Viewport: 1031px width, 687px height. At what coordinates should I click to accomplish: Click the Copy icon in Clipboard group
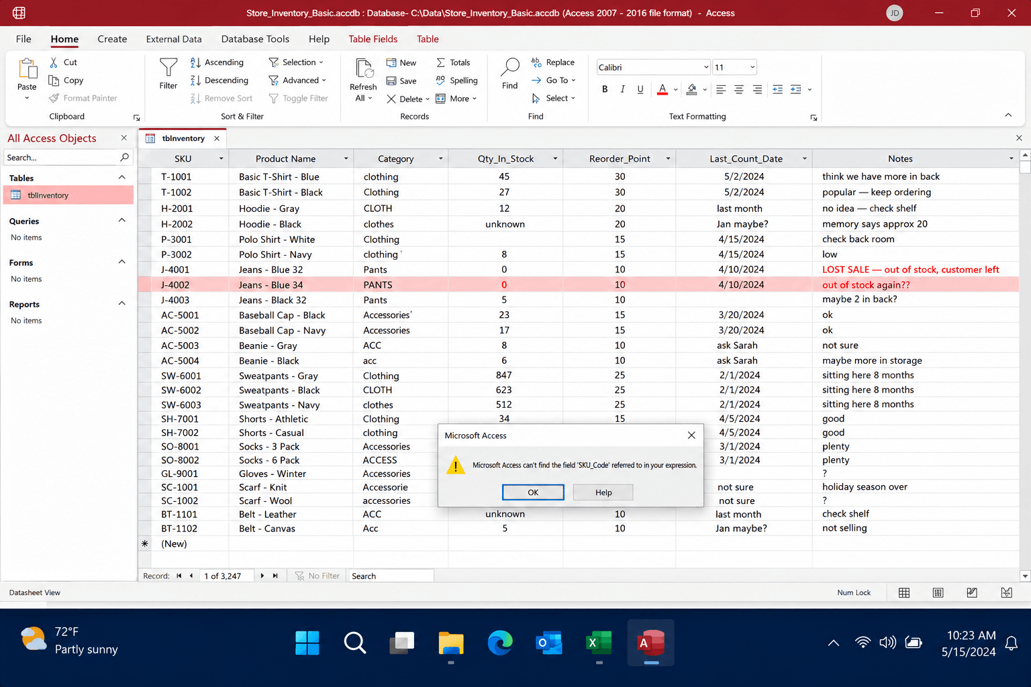[x=54, y=81]
